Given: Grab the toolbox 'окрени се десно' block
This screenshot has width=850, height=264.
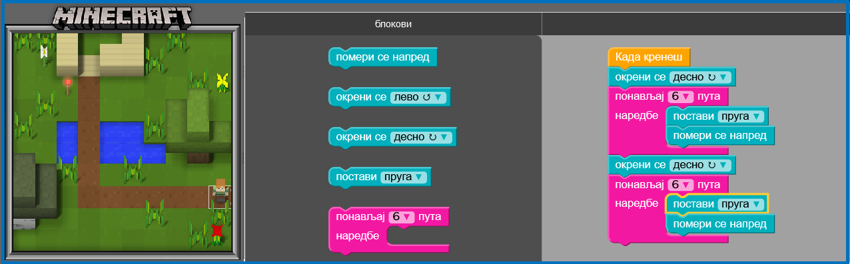Looking at the screenshot, I should (392, 137).
